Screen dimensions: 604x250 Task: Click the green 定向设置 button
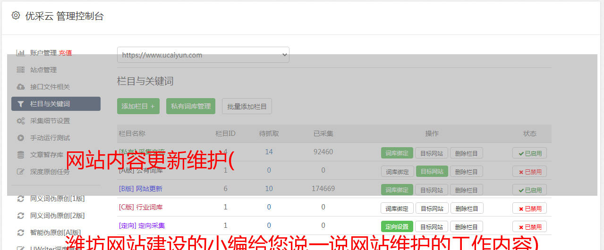point(397,226)
